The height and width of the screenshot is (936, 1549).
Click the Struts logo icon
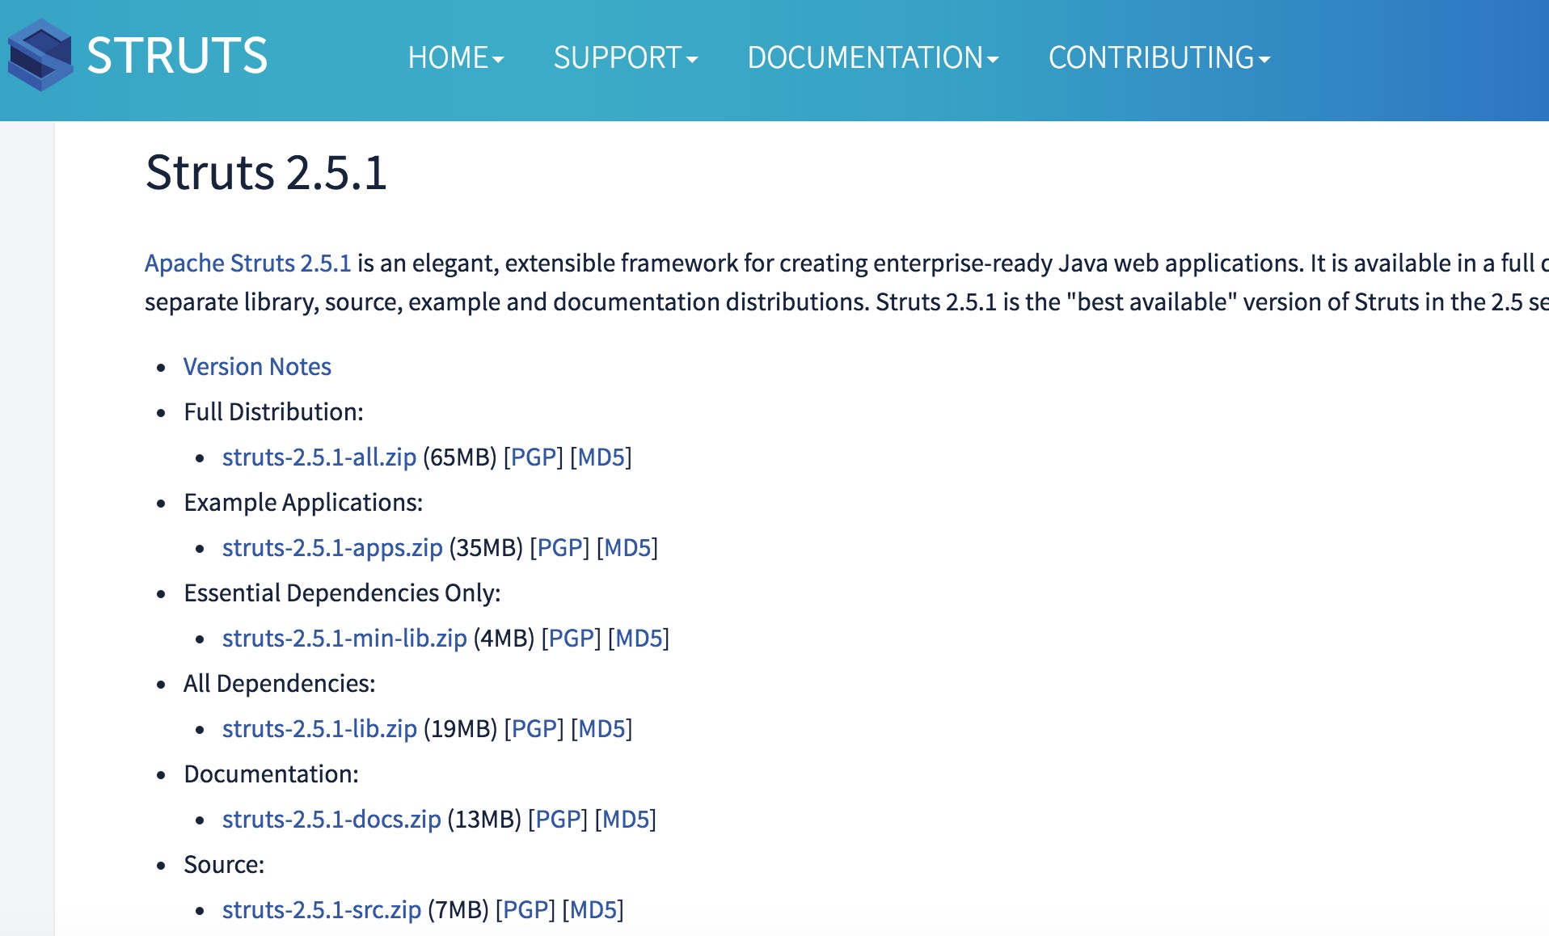40,55
